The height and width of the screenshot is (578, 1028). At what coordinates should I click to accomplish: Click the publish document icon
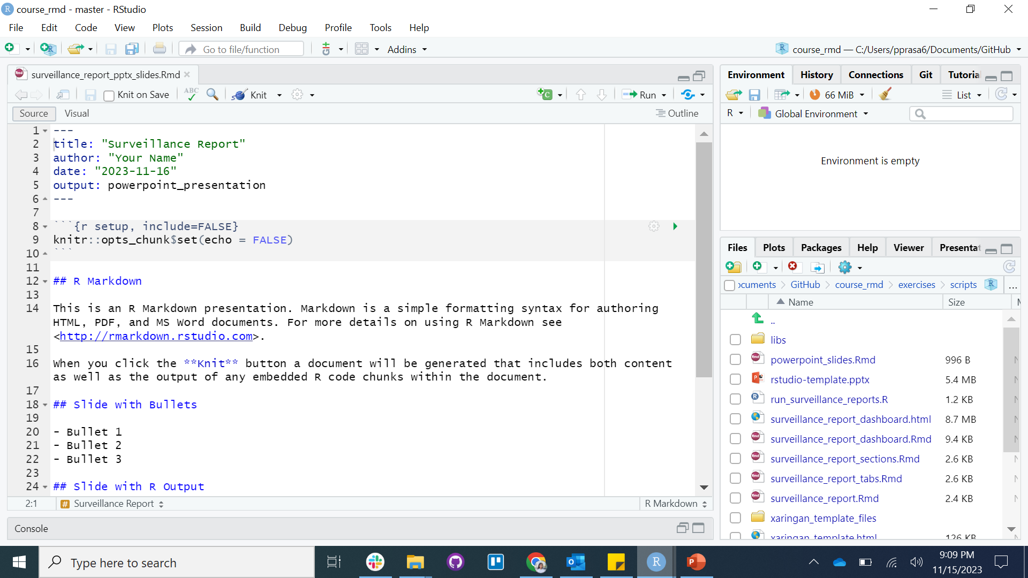[688, 94]
